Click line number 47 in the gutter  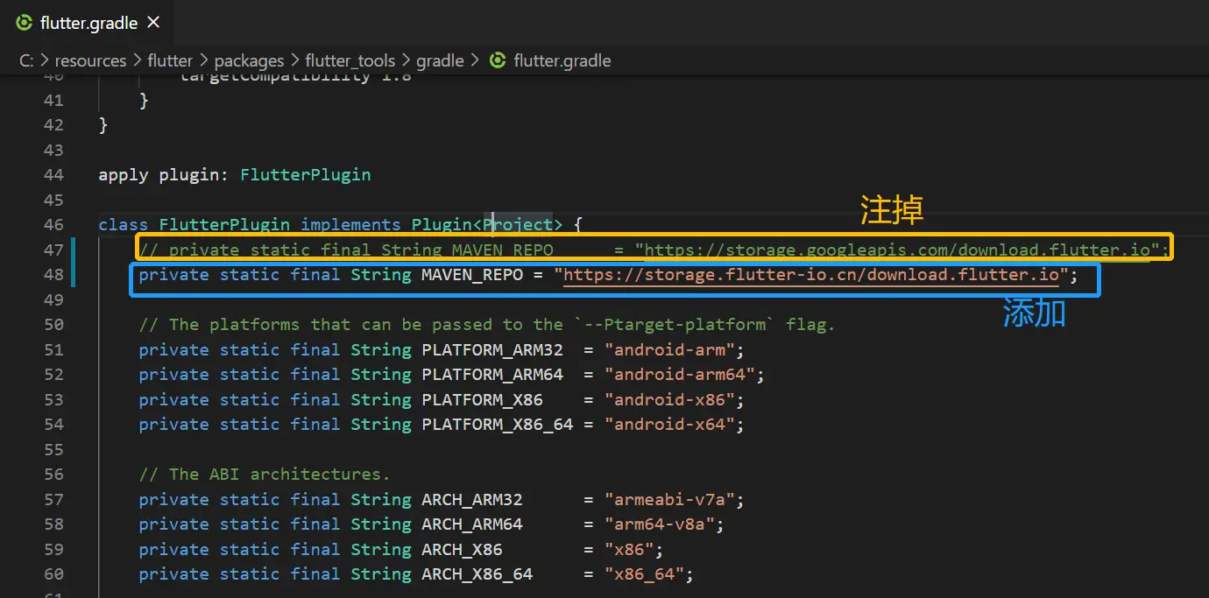click(53, 250)
